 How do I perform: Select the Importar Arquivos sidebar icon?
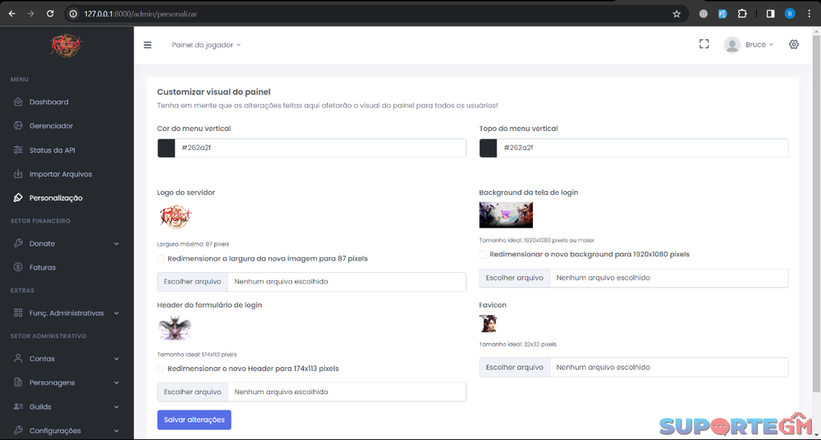point(18,174)
